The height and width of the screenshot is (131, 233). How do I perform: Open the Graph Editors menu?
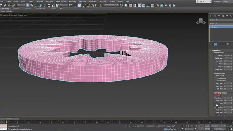(61, 1)
